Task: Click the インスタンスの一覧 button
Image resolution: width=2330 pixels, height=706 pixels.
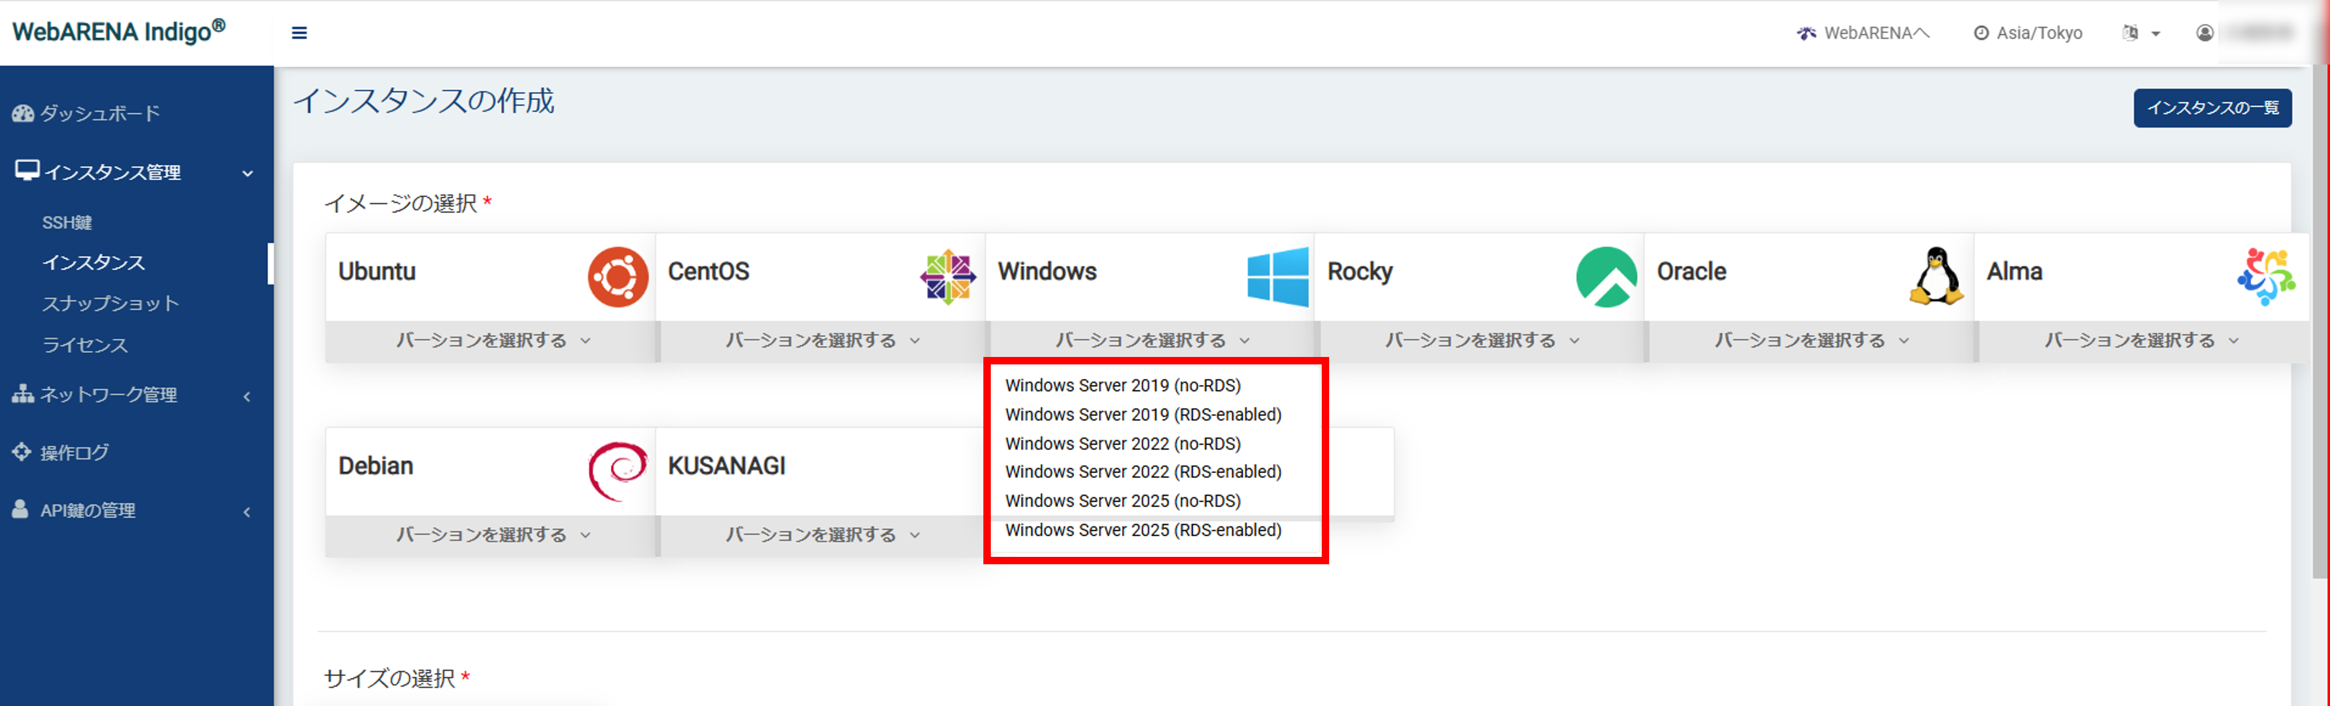Action: (2211, 107)
